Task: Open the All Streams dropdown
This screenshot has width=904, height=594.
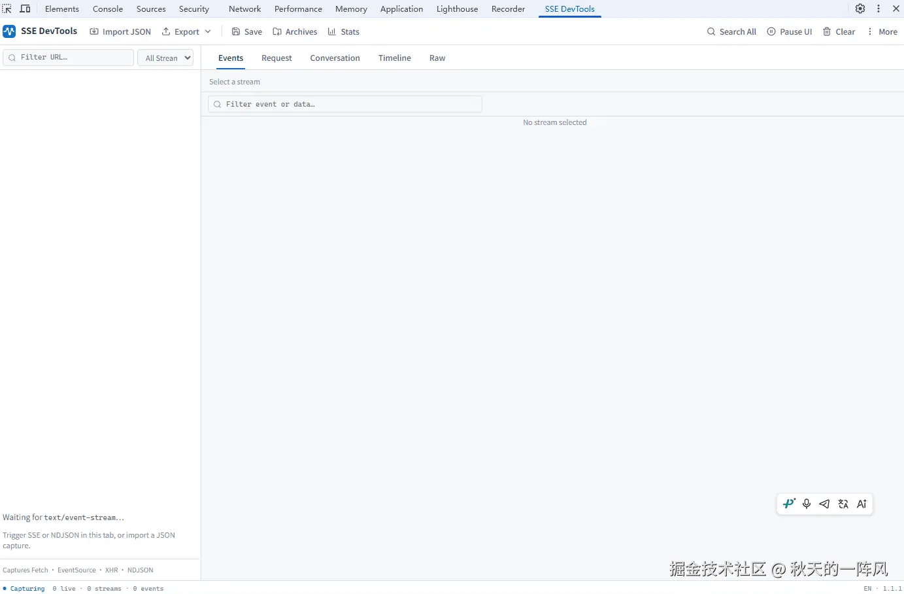Action: pyautogui.click(x=165, y=58)
